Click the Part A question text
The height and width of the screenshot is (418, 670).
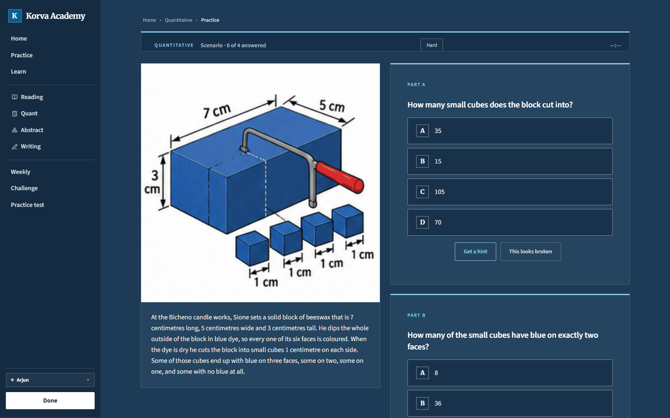pos(490,105)
